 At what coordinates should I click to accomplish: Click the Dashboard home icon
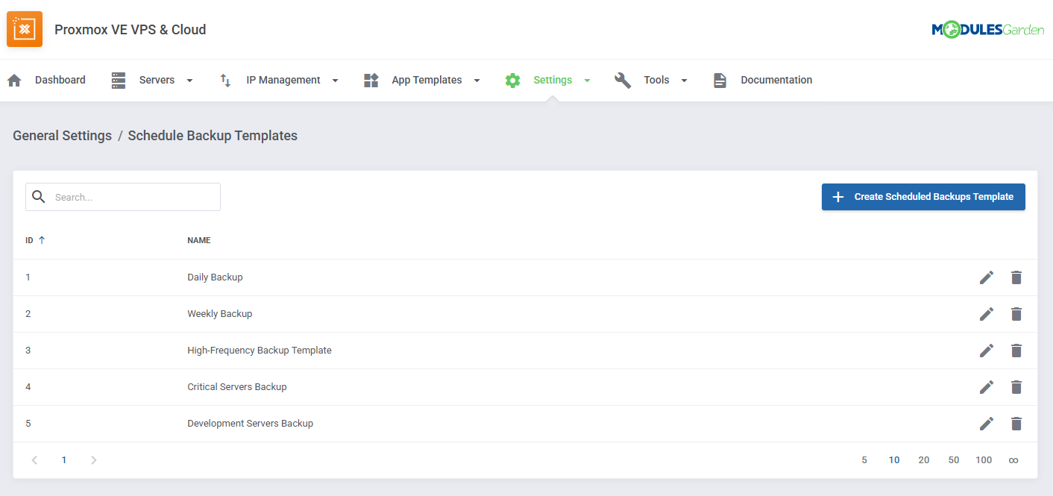pyautogui.click(x=13, y=80)
